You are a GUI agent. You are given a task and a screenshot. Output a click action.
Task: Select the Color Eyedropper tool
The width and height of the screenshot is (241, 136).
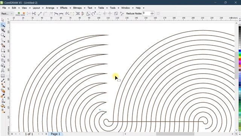coord(3,96)
